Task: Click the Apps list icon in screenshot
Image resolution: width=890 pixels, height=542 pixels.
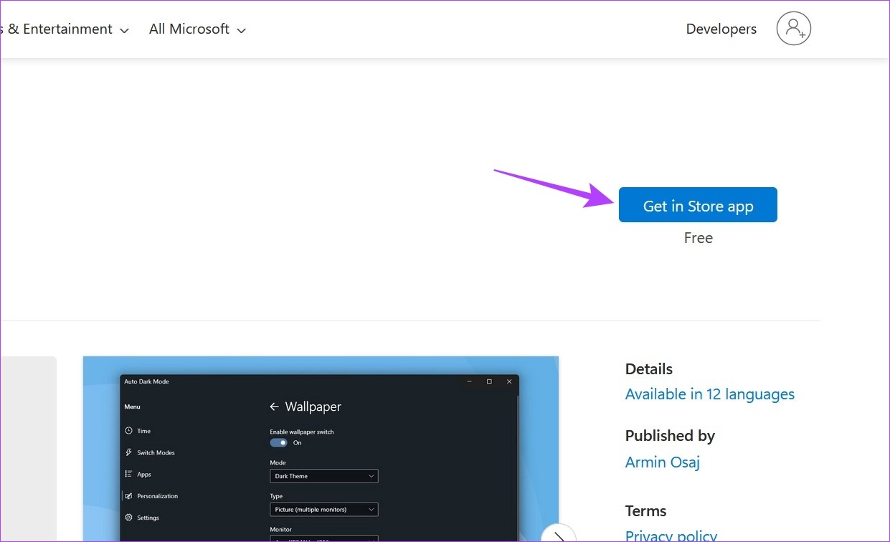Action: pyautogui.click(x=128, y=474)
